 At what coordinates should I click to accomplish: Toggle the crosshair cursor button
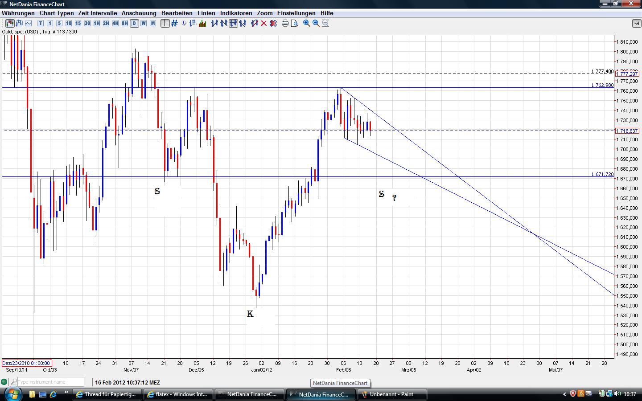click(x=165, y=23)
